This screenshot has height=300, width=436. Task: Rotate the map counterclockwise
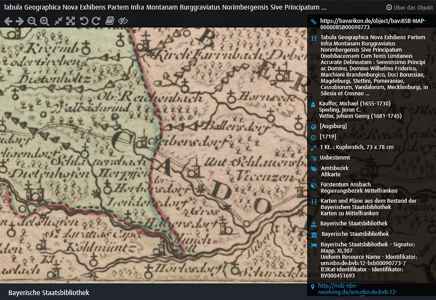coord(84,21)
